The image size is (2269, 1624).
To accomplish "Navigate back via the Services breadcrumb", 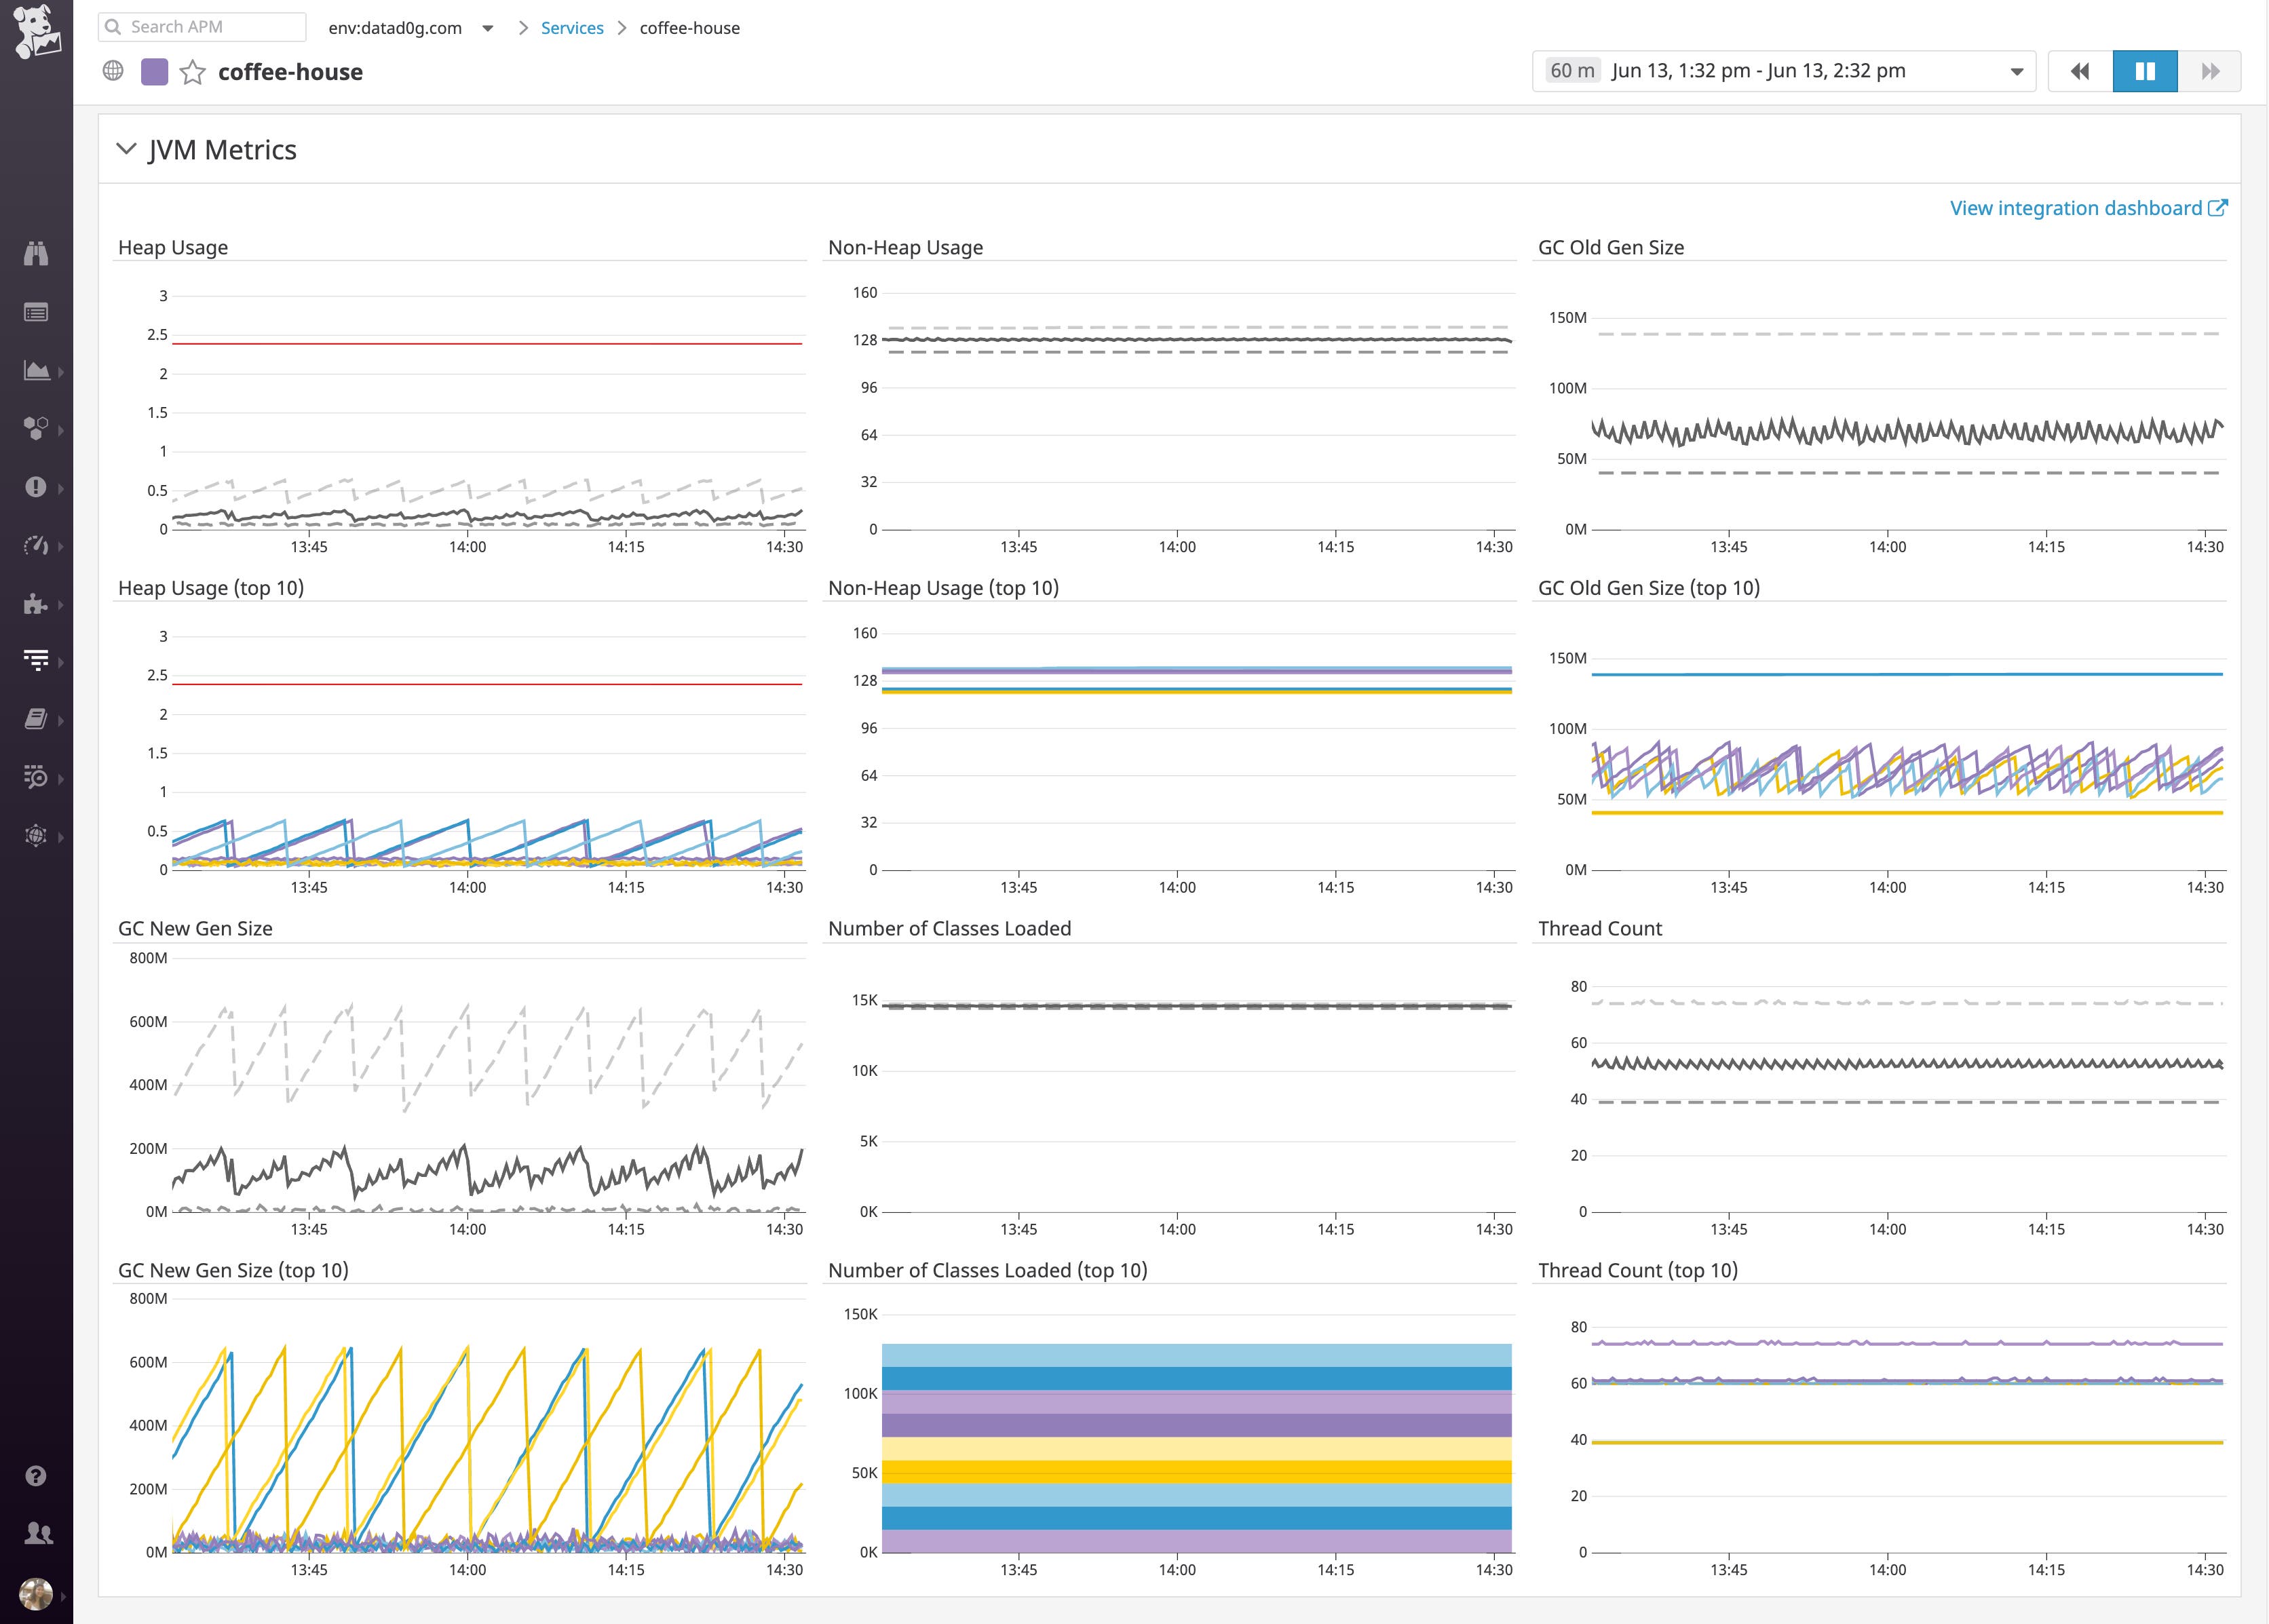I will click(x=571, y=28).
